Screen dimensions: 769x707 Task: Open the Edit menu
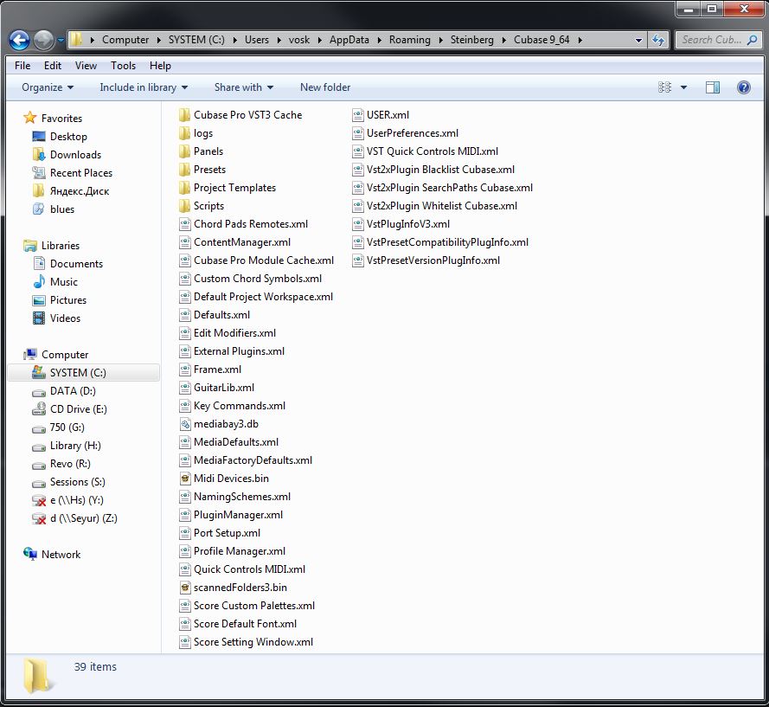[53, 66]
